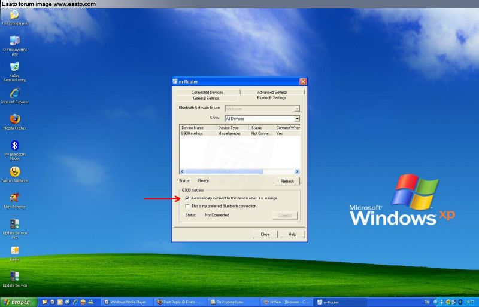Switch to Windows Media Player taskbar button

pos(126,302)
